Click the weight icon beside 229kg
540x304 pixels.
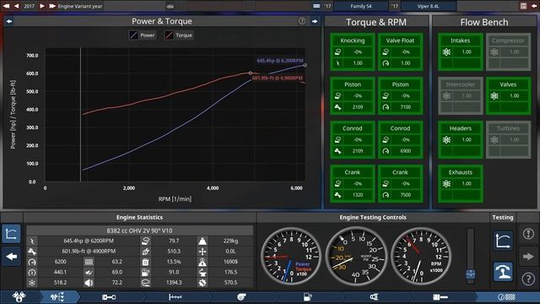pyautogui.click(x=202, y=241)
